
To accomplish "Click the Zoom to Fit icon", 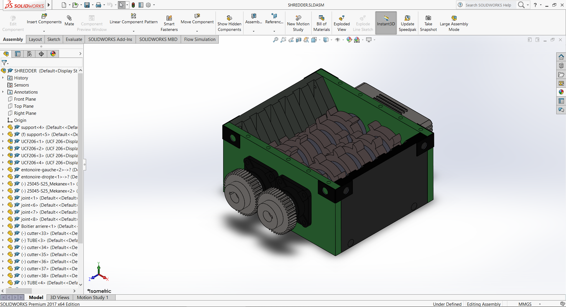I will [276, 40].
